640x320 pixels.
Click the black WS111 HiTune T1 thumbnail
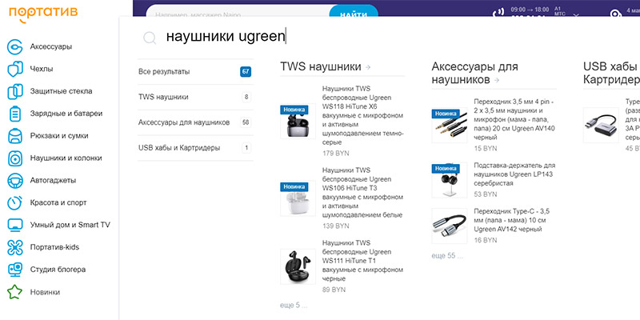click(298, 266)
